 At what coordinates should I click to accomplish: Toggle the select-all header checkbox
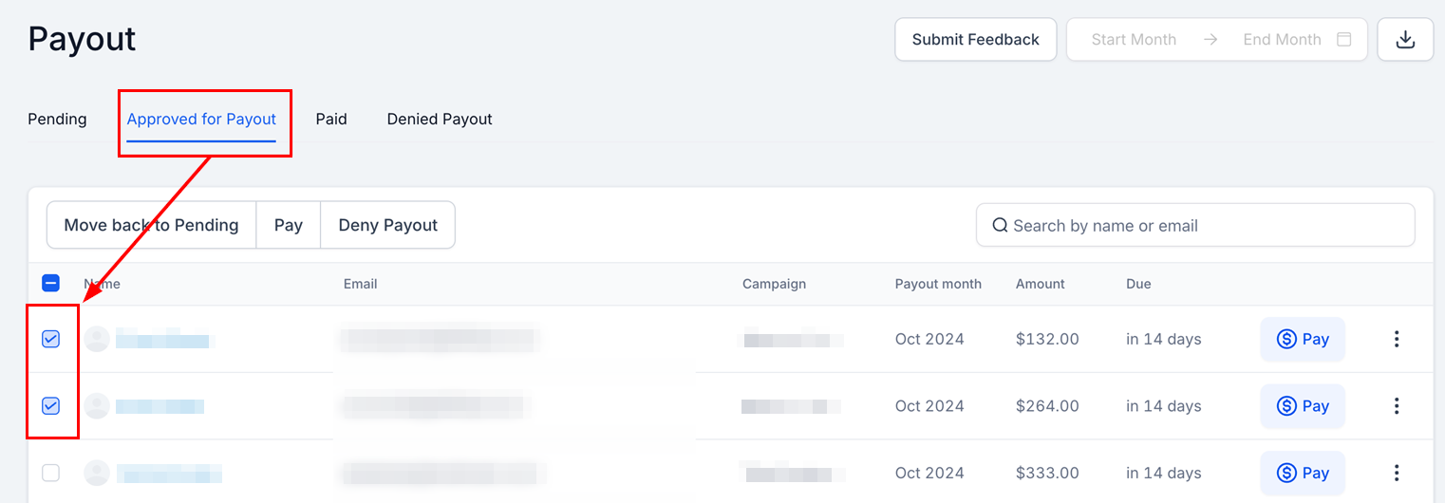click(51, 283)
